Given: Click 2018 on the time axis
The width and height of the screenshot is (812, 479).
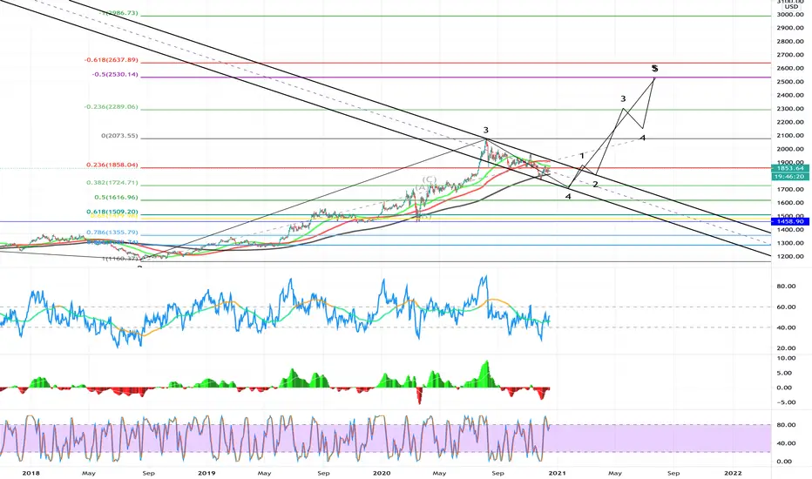Looking at the screenshot, I should tap(31, 473).
